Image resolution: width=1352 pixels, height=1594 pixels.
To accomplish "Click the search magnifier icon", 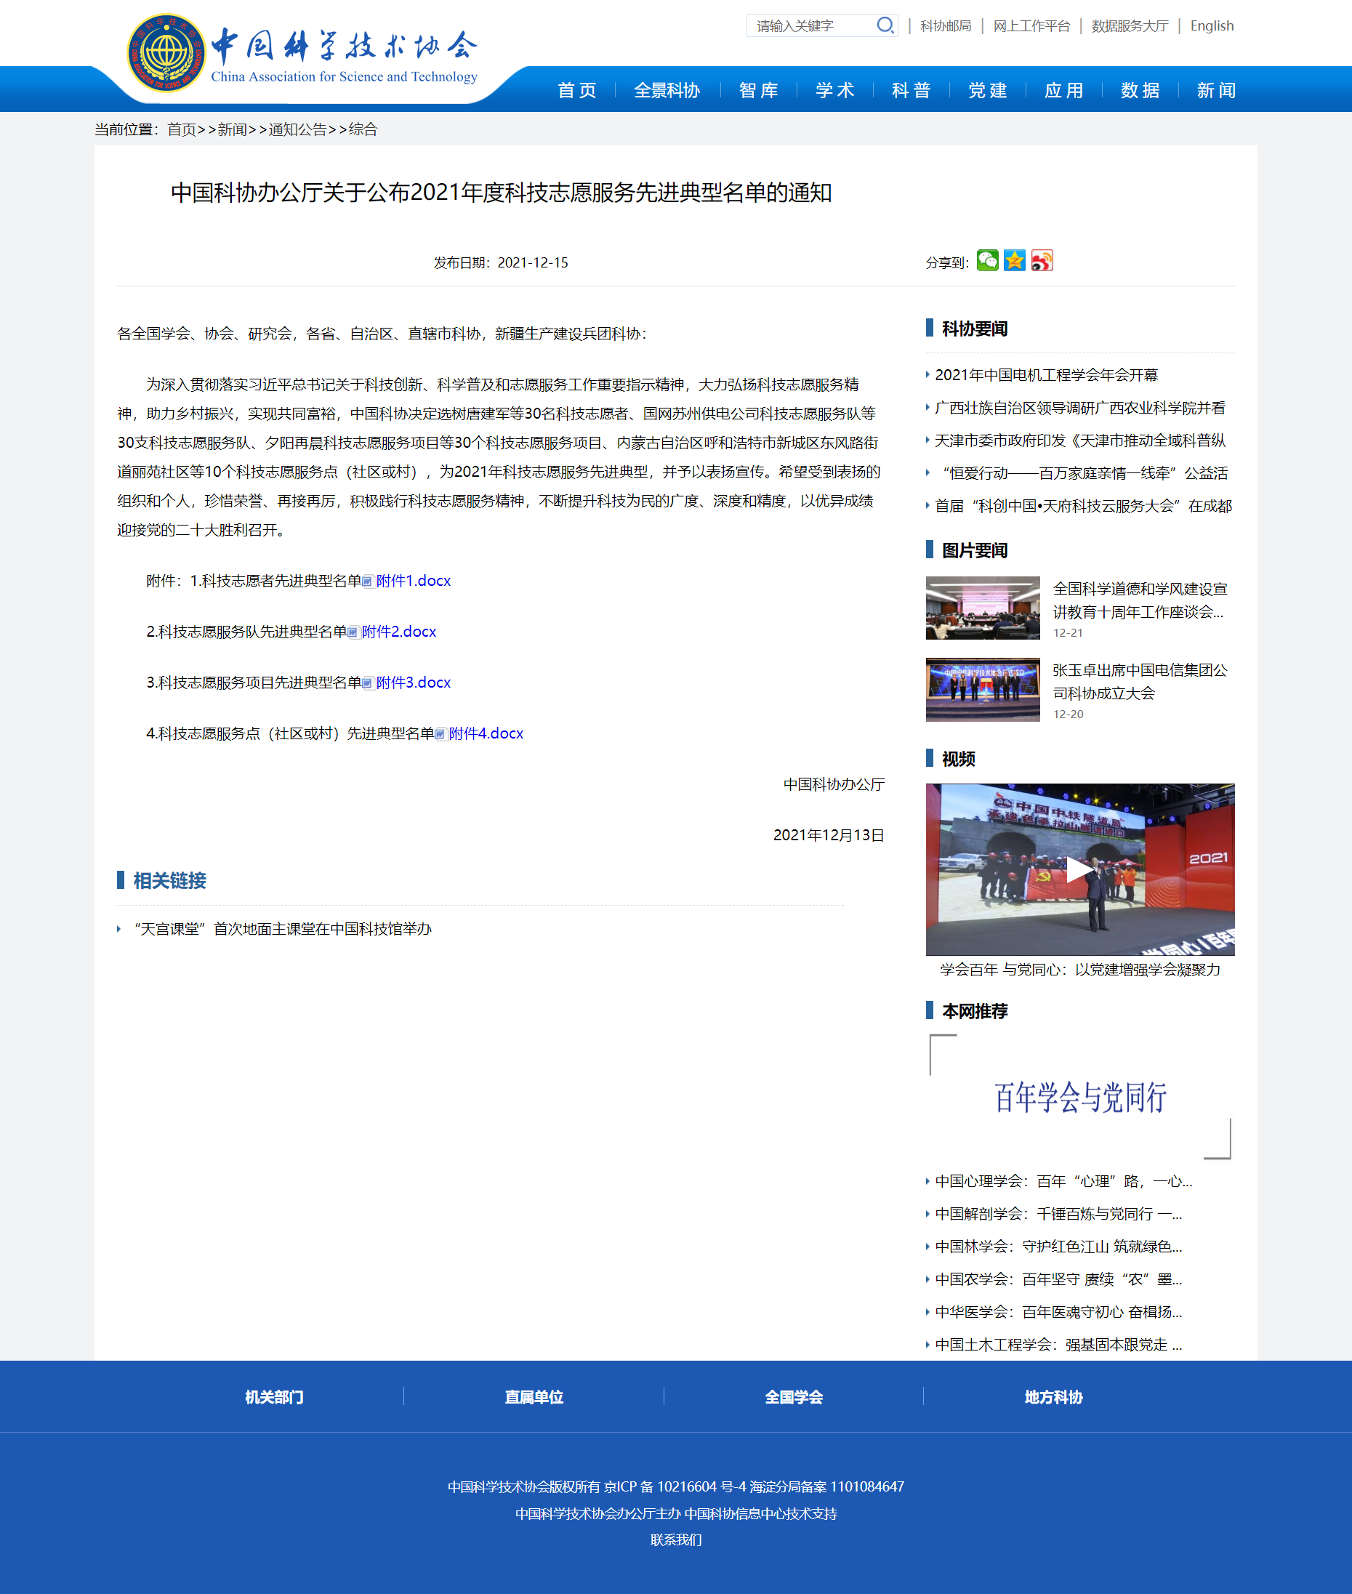I will [885, 25].
